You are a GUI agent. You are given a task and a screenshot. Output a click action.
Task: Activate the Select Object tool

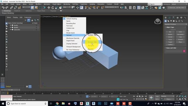(32, 8)
